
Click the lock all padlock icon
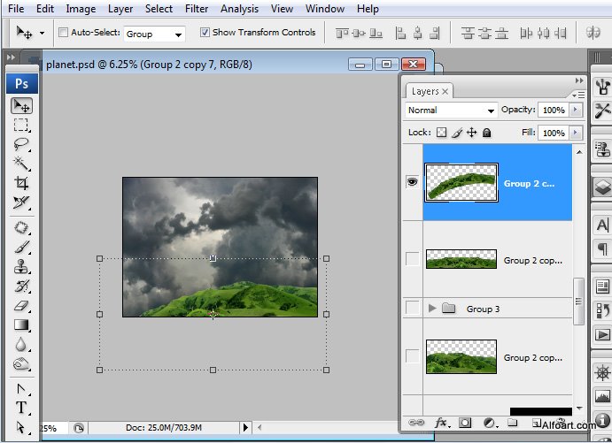(486, 133)
